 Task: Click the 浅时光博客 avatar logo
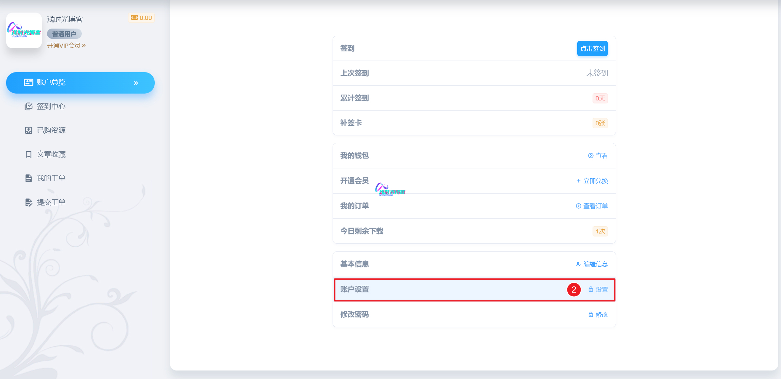click(24, 31)
